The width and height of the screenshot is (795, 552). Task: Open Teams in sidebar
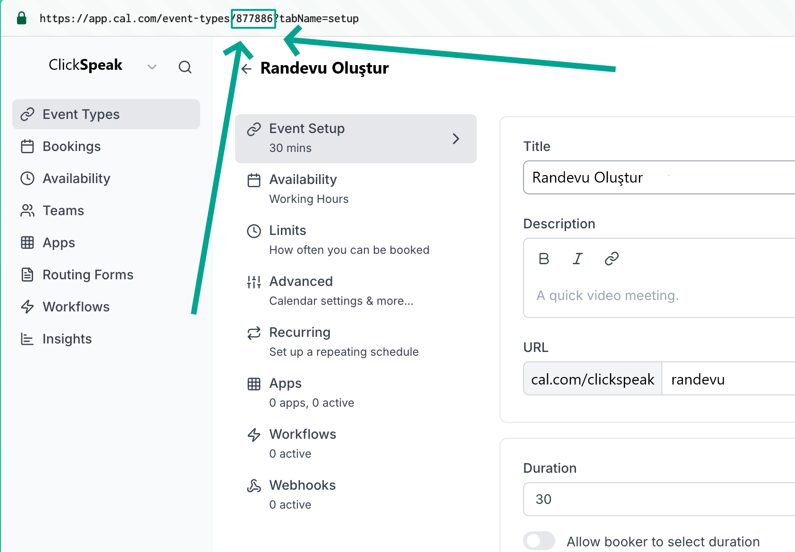coord(106,210)
